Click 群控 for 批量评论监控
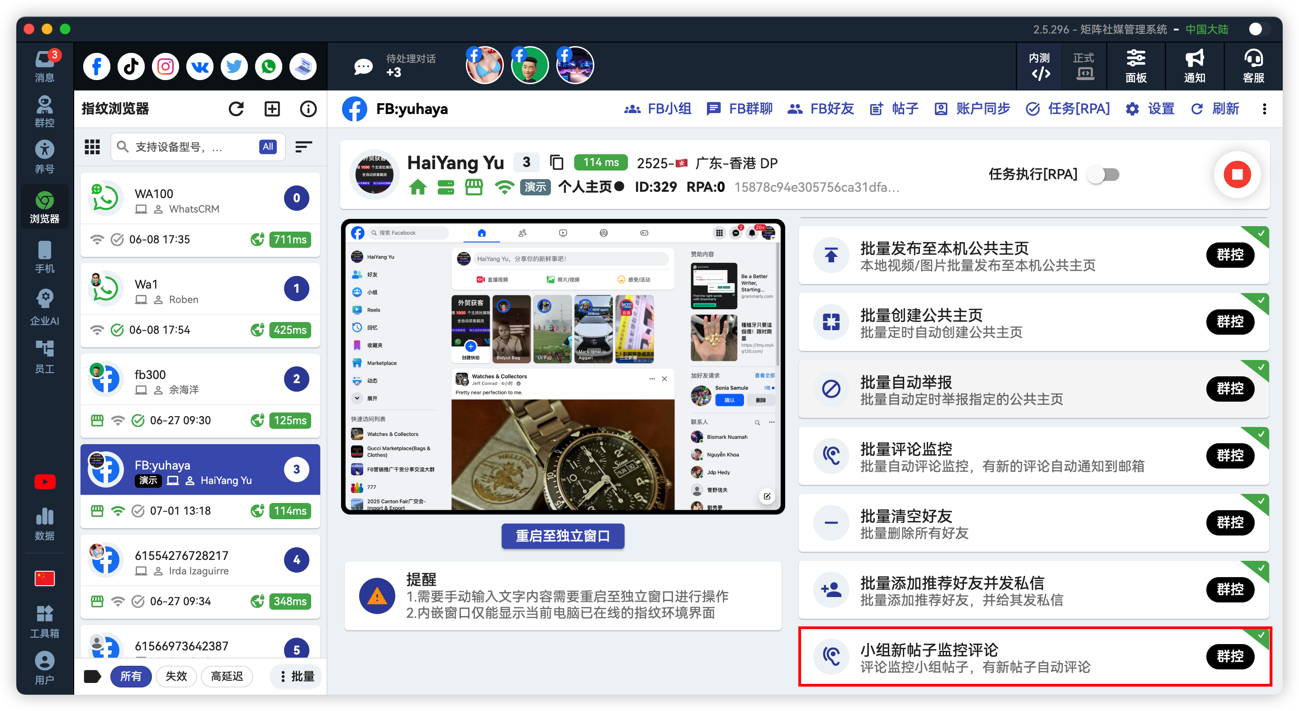The image size is (1299, 711). click(x=1230, y=455)
